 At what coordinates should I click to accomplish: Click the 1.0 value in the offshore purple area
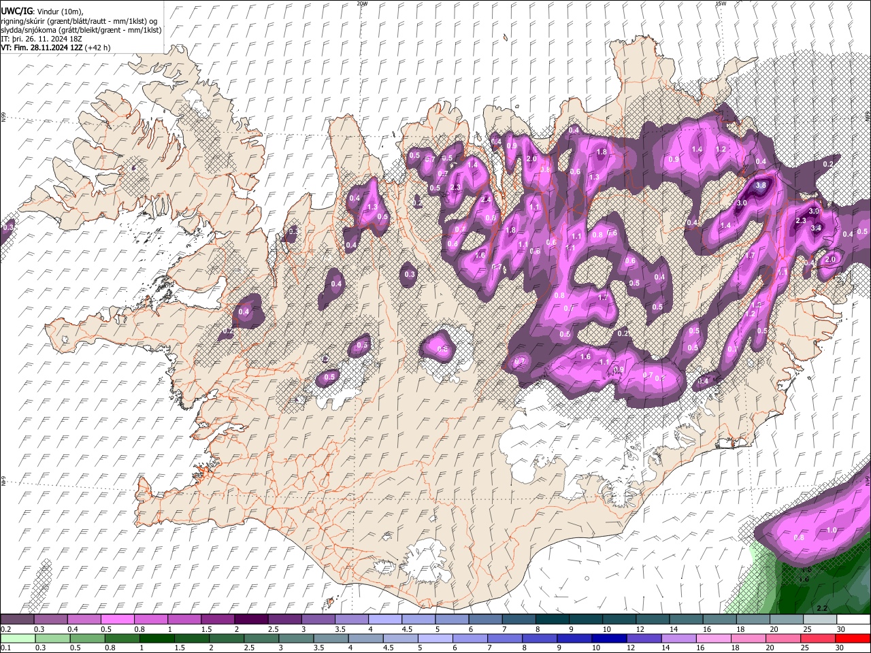click(x=832, y=530)
